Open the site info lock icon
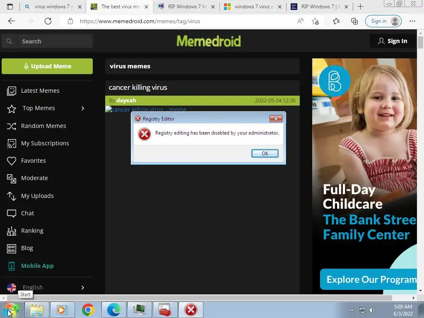The width and height of the screenshot is (424, 318). (x=70, y=21)
